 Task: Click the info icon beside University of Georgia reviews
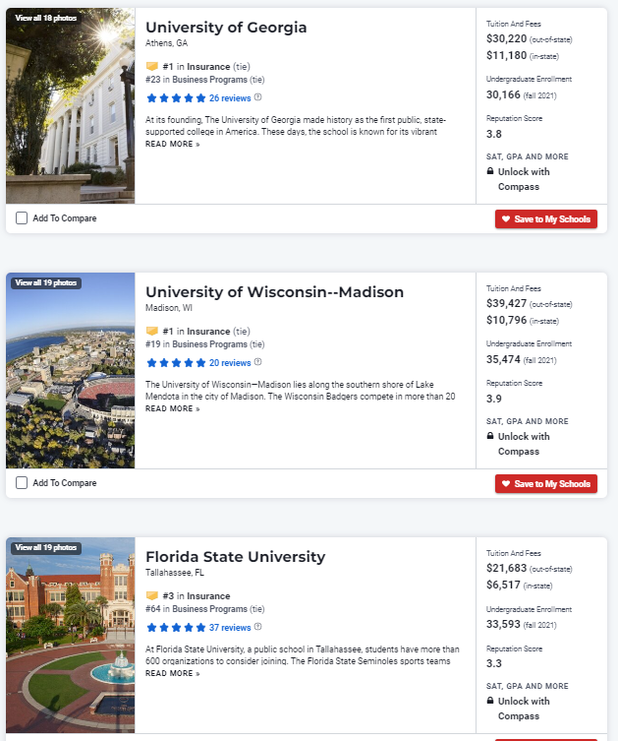(258, 97)
